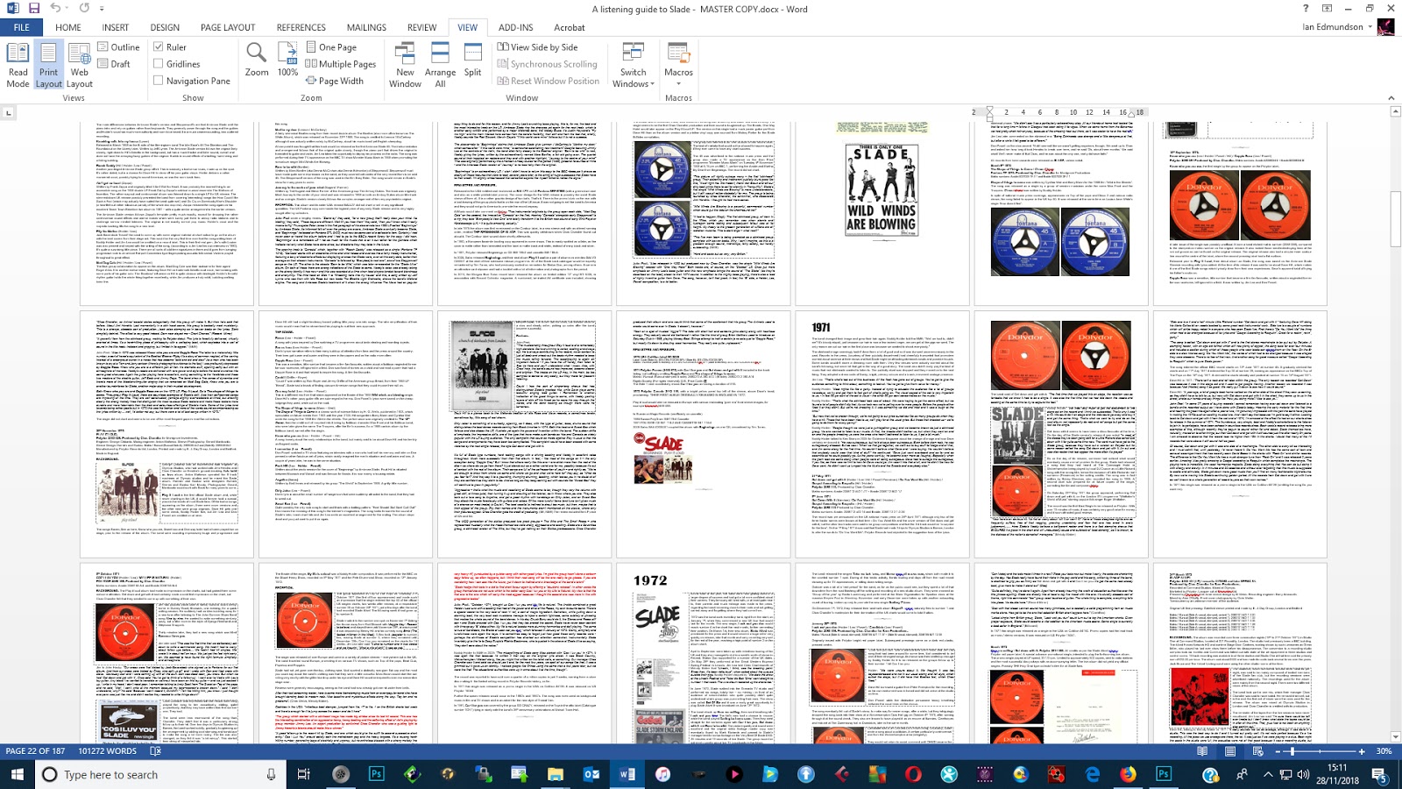Switch to the REVIEW tab
1402x789 pixels.
coord(421,27)
